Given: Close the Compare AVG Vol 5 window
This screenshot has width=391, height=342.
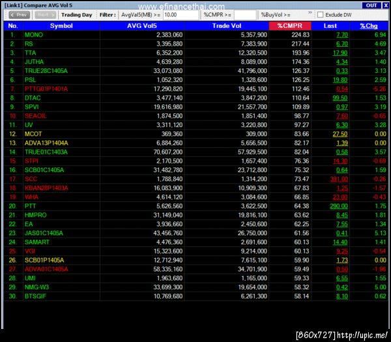Looking at the screenshot, I should [386, 5].
